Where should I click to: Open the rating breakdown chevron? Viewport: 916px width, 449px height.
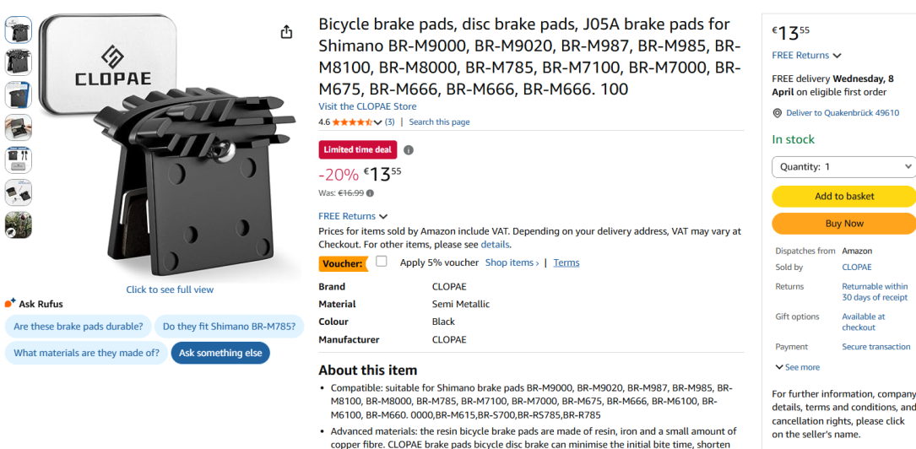pyautogui.click(x=378, y=122)
